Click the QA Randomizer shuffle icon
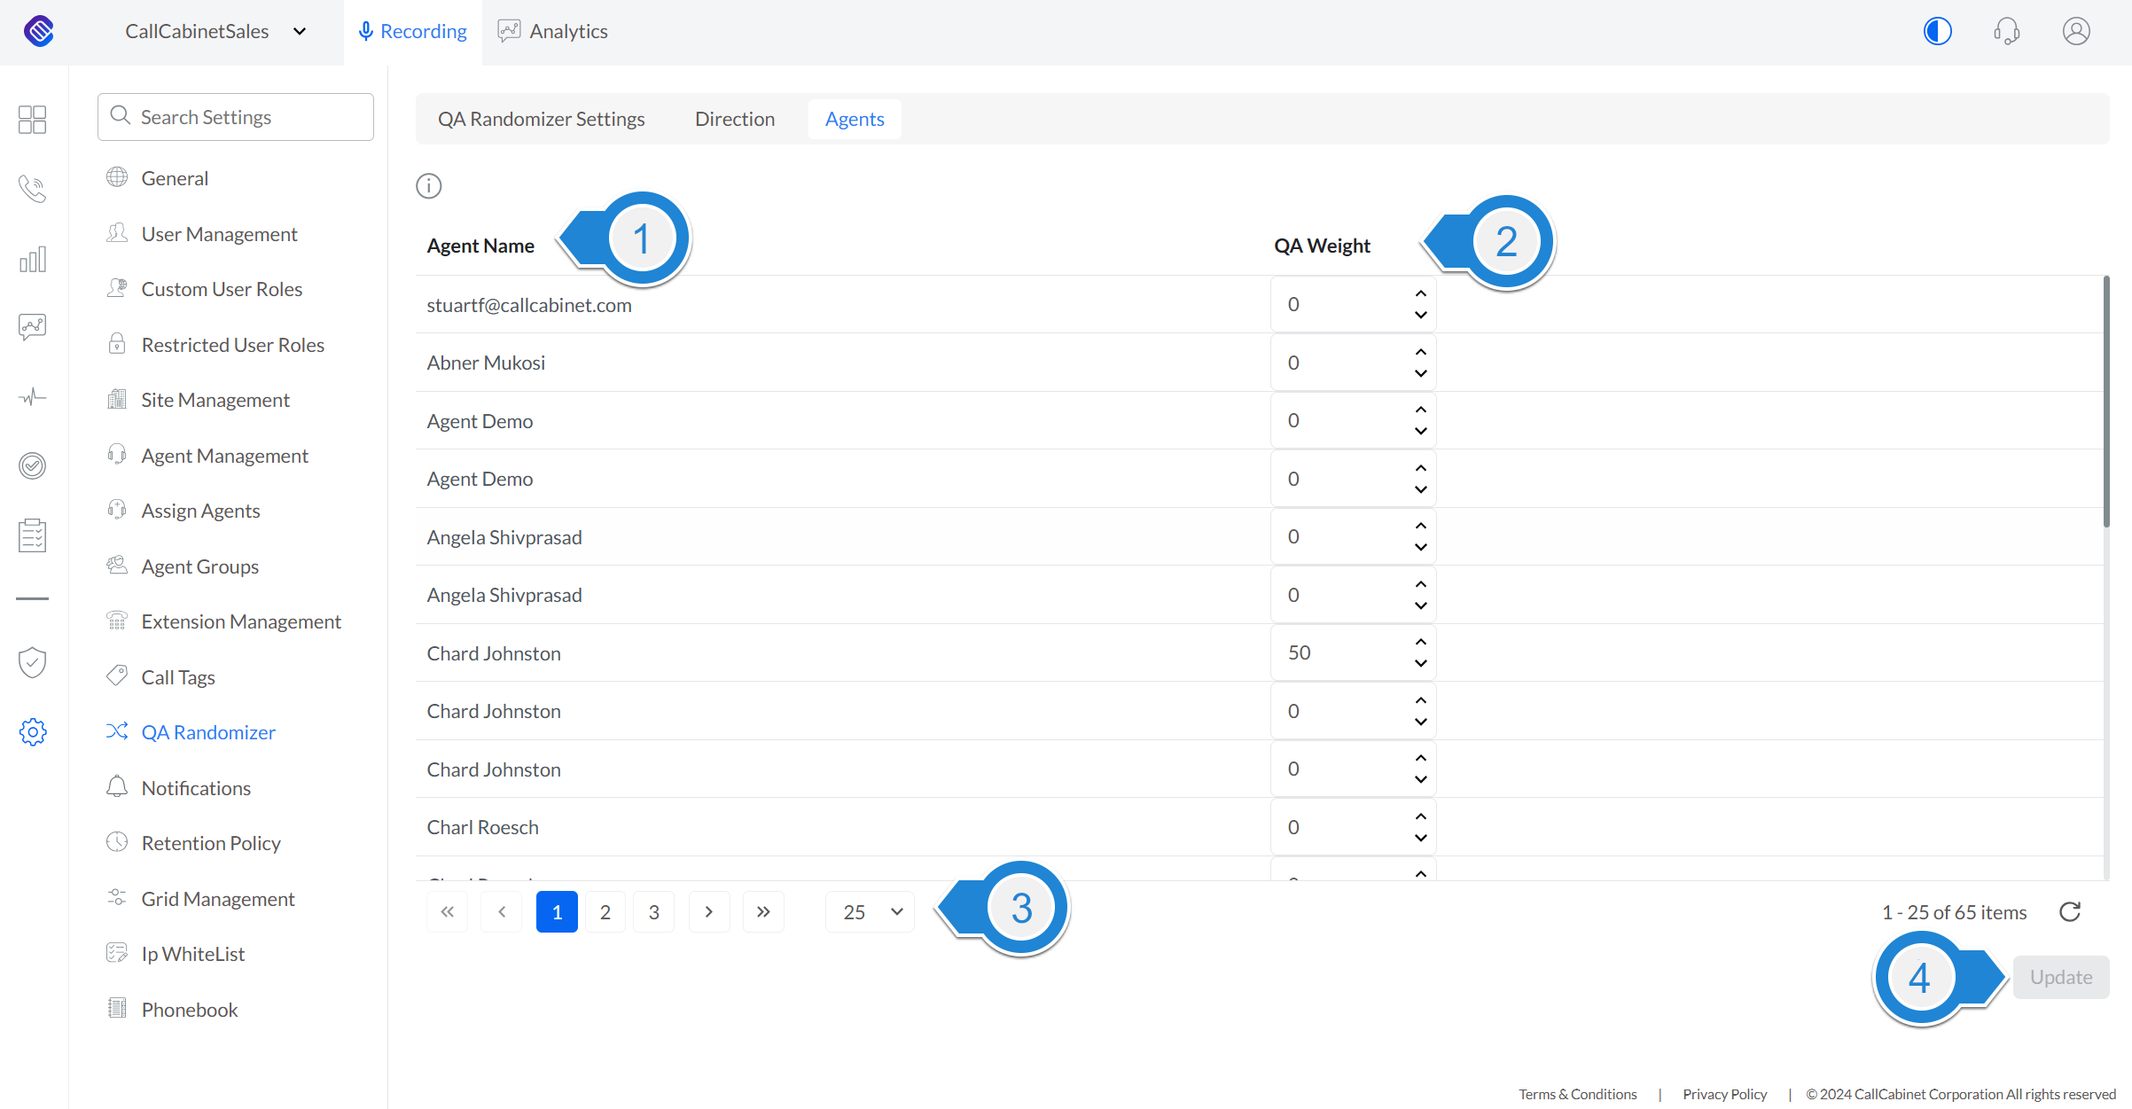2132x1109 pixels. [x=117, y=731]
